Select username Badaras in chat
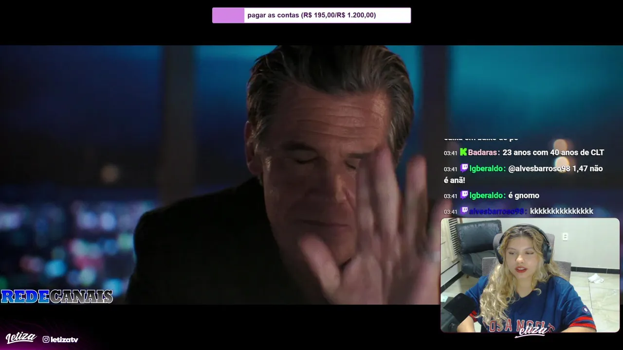 pyautogui.click(x=482, y=153)
